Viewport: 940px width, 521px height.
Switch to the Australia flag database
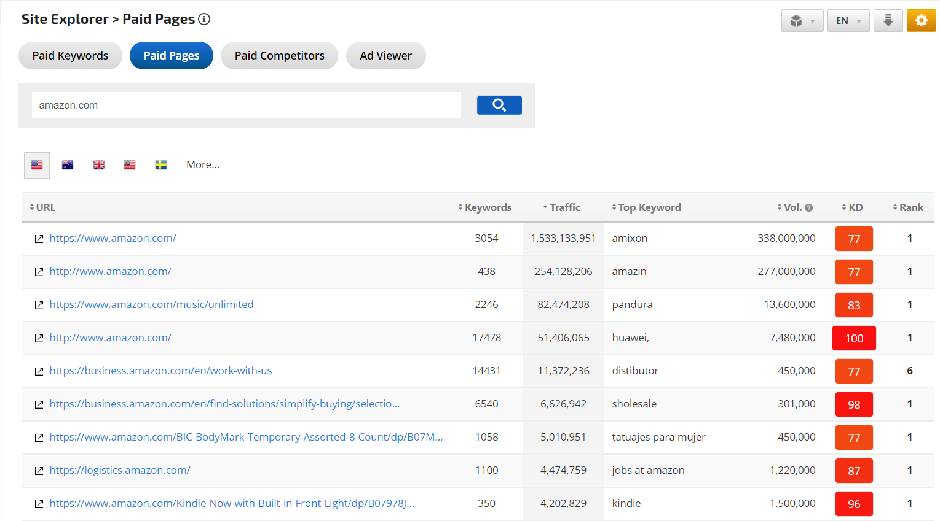(68, 165)
